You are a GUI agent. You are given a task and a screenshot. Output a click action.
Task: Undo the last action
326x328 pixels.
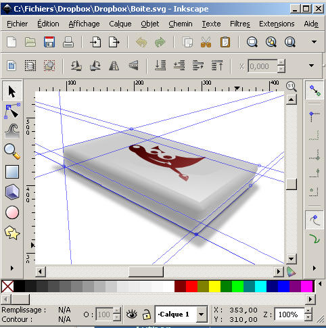point(141,42)
